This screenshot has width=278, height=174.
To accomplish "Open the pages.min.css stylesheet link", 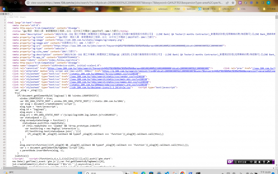I will (x=109, y=82).
